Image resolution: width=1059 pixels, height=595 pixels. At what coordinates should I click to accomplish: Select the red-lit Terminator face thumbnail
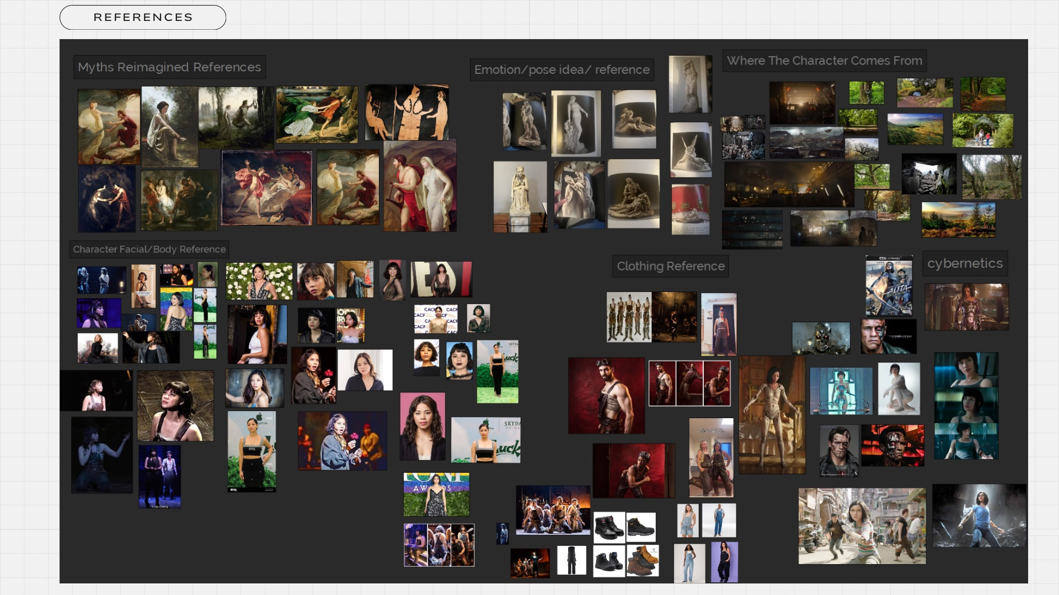point(892,445)
